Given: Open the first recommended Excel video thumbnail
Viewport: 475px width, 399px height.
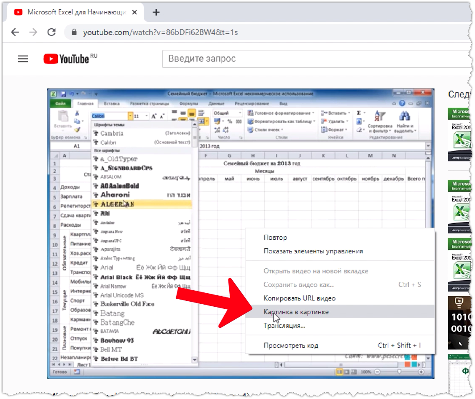Looking at the screenshot, I should pyautogui.click(x=459, y=135).
